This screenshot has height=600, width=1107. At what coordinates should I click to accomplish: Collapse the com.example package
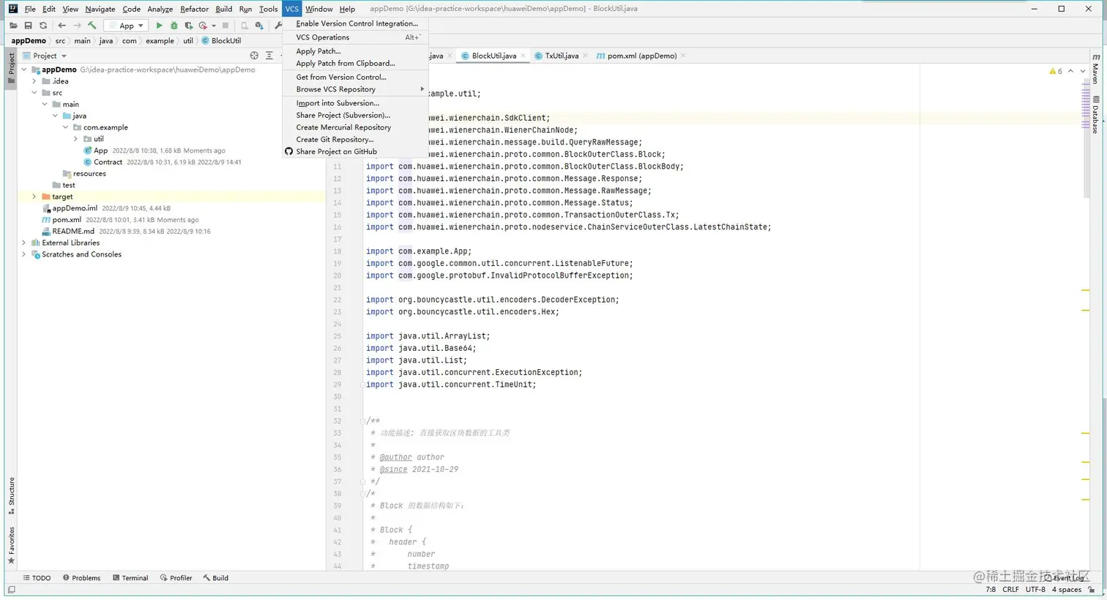point(65,127)
